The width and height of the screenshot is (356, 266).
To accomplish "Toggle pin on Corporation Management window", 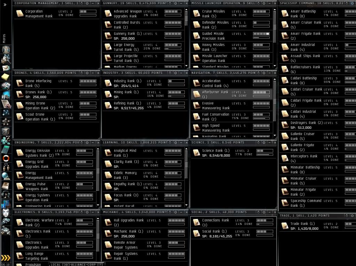I will tap(87, 3).
